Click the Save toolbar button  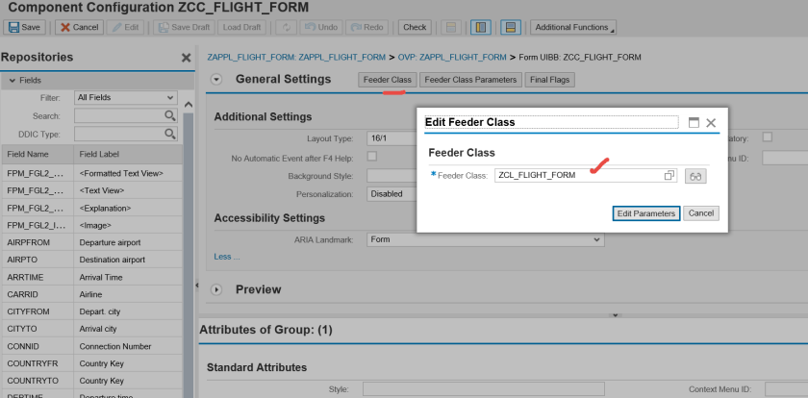(x=22, y=27)
